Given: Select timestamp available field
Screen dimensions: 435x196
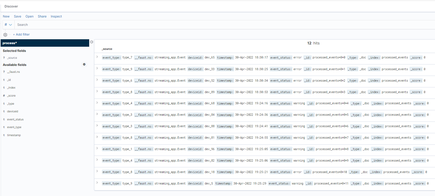Looking at the screenshot, I should click(x=14, y=135).
